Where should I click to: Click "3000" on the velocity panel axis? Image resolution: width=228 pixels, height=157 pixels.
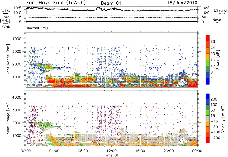pos(17,110)
